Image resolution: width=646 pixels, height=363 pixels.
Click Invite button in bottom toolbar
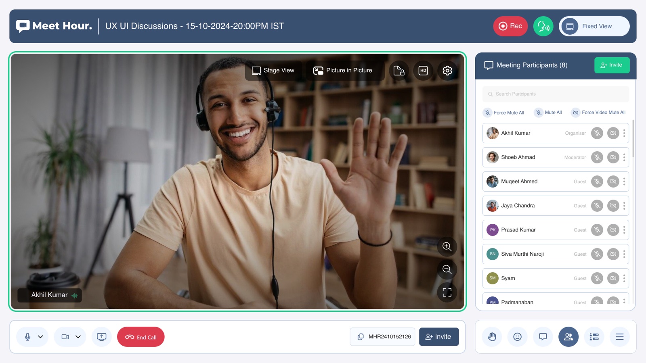(439, 337)
